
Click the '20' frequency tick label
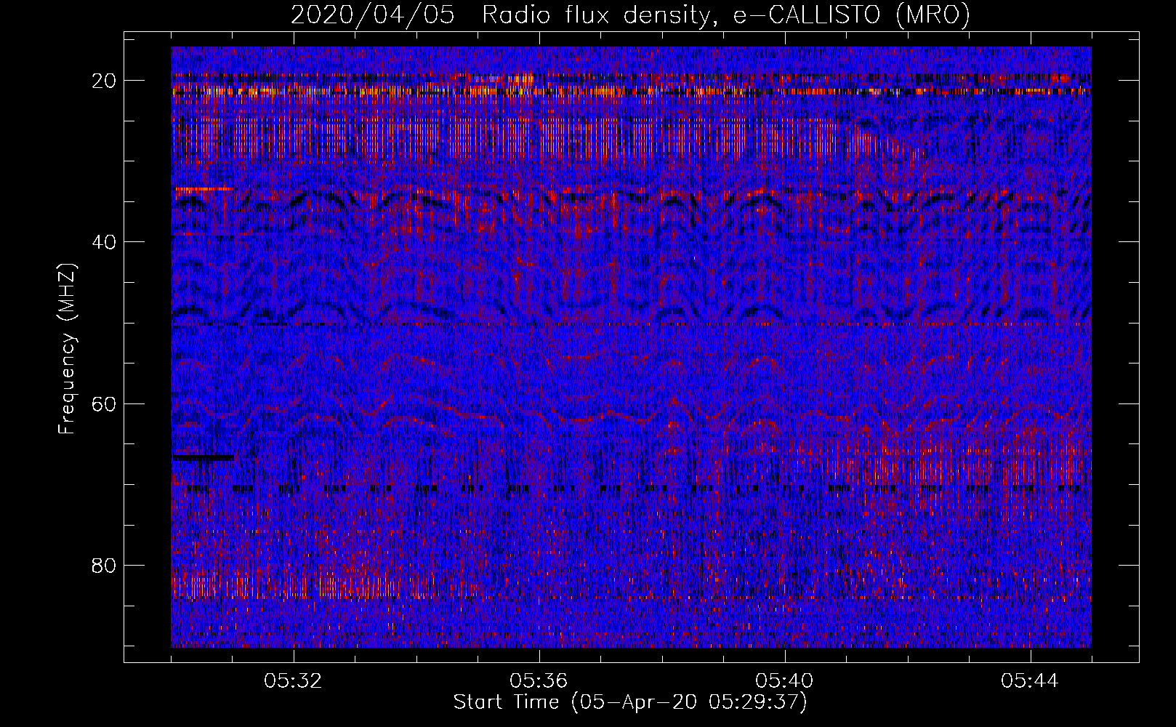tap(105, 81)
